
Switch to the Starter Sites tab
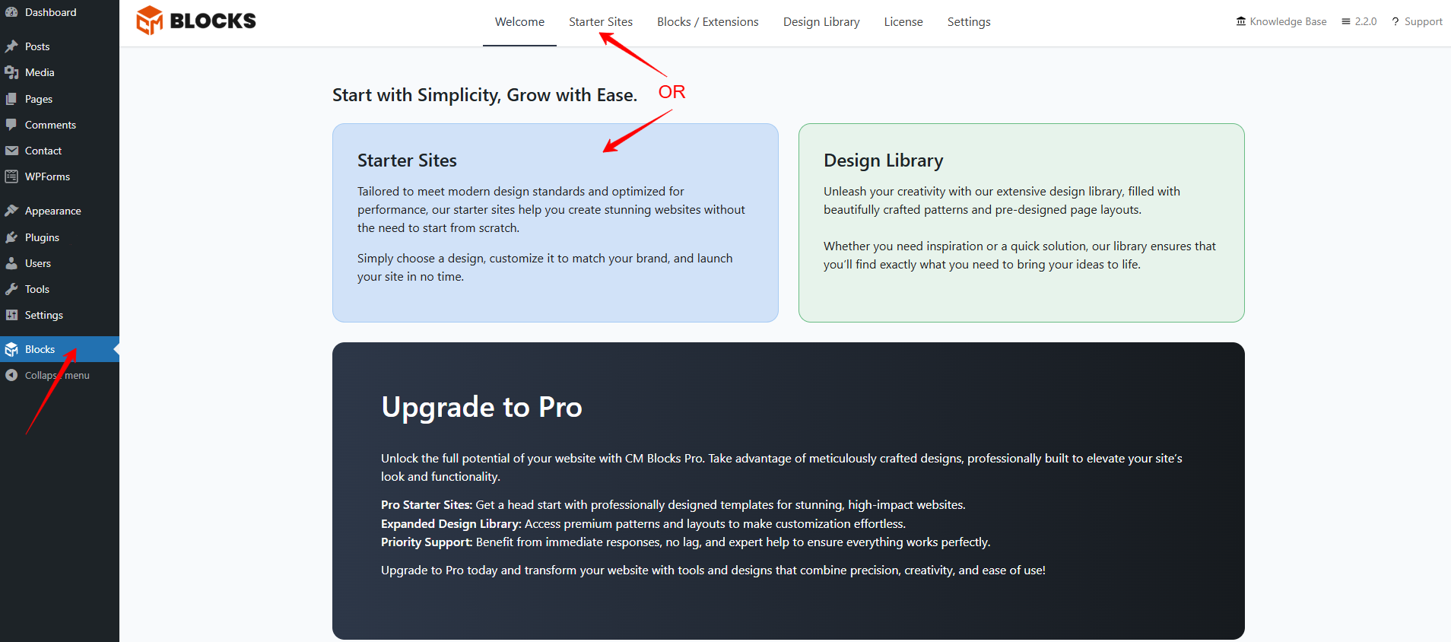point(601,22)
